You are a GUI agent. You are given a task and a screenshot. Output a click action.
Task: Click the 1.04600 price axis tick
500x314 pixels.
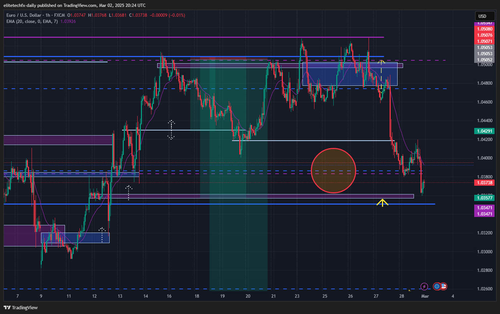(484, 102)
